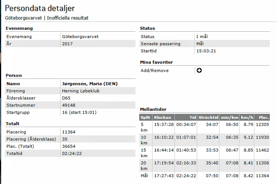277x184 pixels.
Task: Click the Klockan column header
Action: (x=163, y=117)
